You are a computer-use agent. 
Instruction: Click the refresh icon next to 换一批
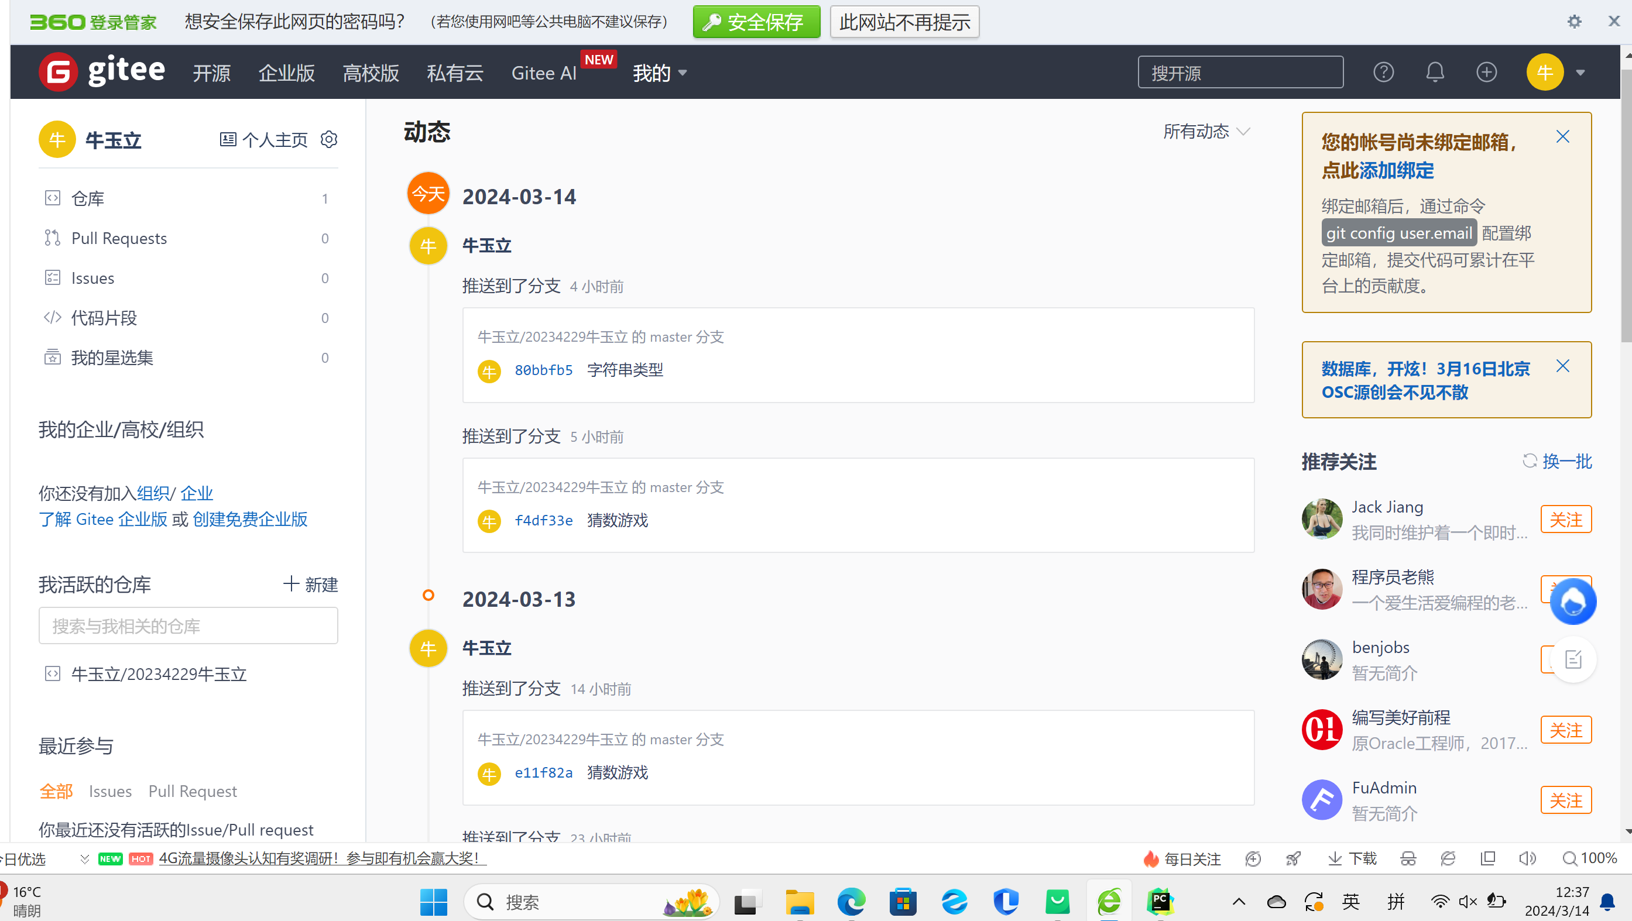pos(1530,461)
